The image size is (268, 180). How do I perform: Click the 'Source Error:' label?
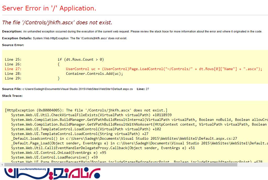point(13,45)
